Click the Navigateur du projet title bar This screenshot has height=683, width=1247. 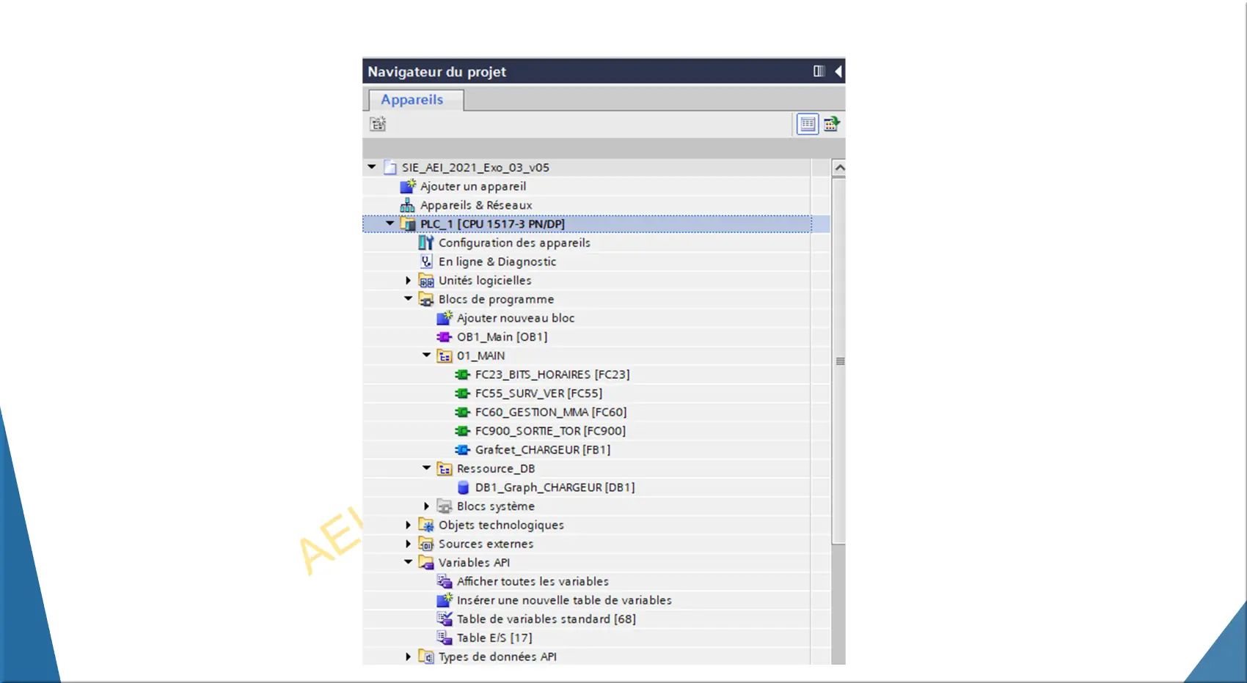pos(604,71)
